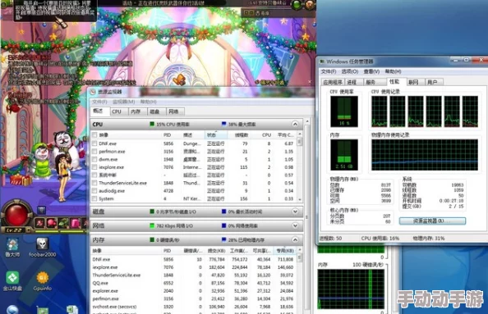
Task: Click the red HP orb in game HUD
Action: pyautogui.click(x=16, y=214)
